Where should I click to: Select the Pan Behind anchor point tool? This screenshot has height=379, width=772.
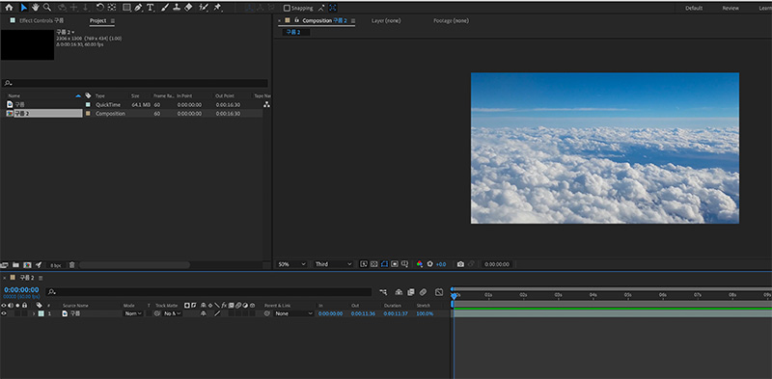click(x=112, y=8)
